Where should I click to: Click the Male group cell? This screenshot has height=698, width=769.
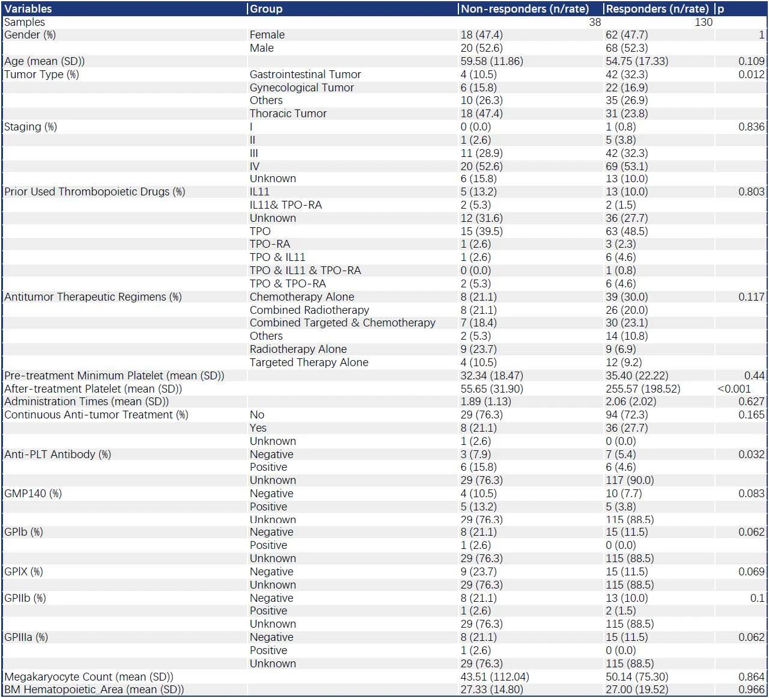[262, 48]
